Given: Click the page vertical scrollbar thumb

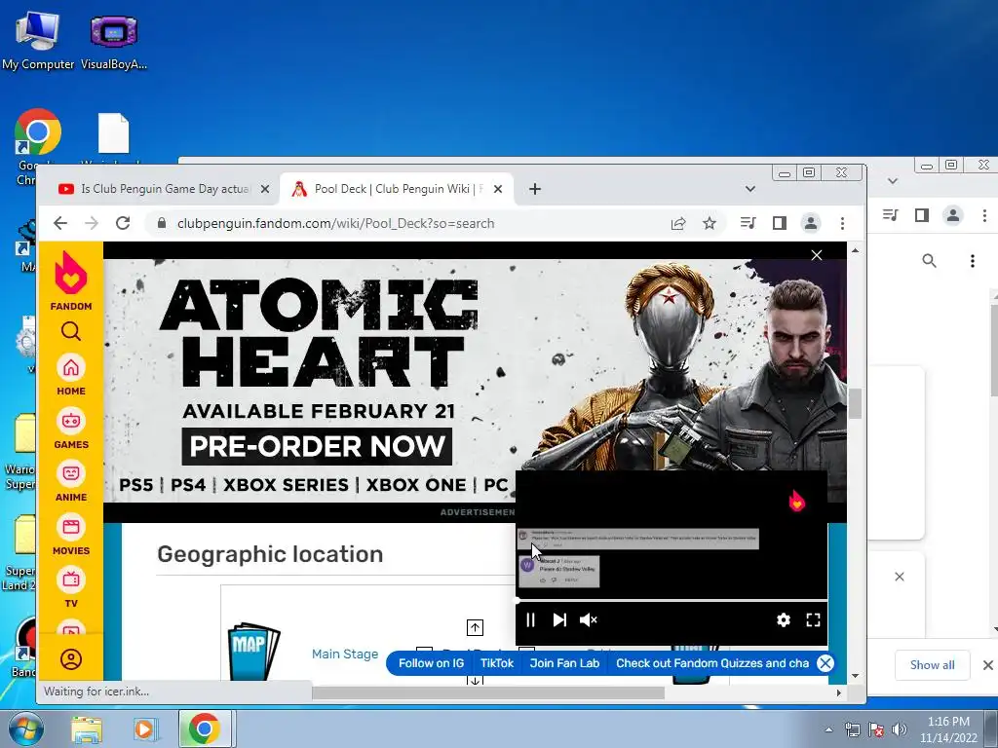Looking at the screenshot, I should (x=855, y=403).
